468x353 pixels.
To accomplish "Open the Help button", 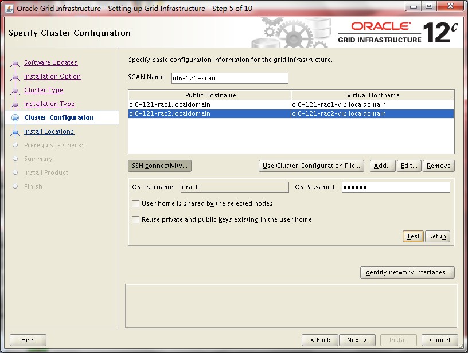I will (x=28, y=340).
